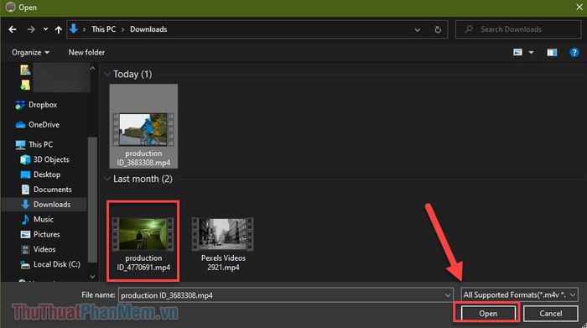Collapse the Today (1) group
Image resolution: width=587 pixels, height=328 pixels.
point(107,74)
